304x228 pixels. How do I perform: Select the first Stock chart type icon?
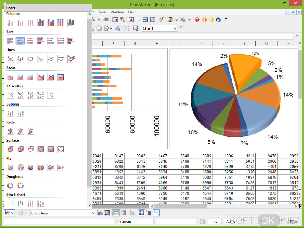(x=10, y=204)
